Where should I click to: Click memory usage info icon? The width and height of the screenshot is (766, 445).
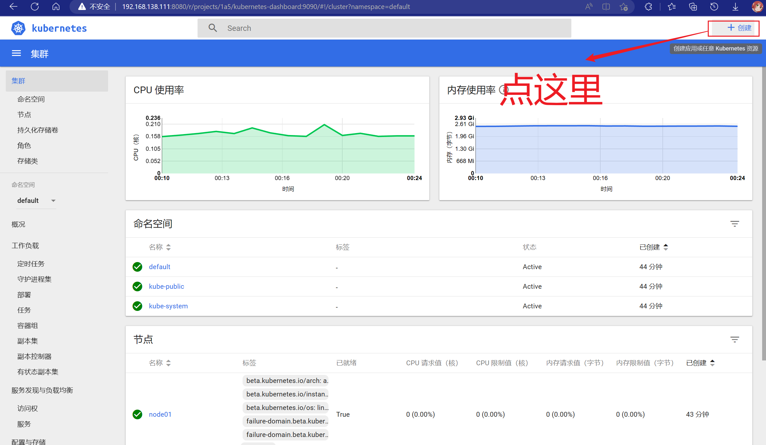[x=503, y=90]
